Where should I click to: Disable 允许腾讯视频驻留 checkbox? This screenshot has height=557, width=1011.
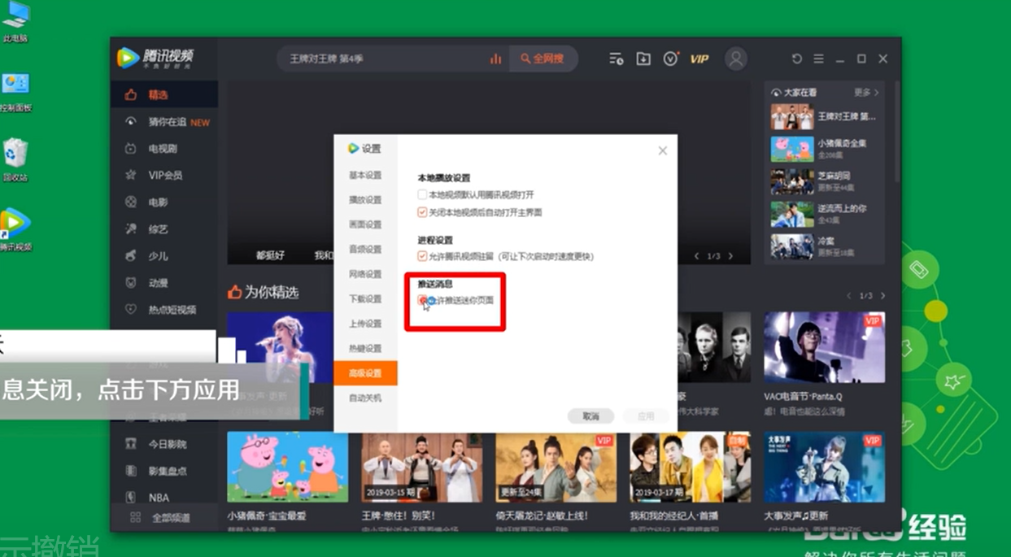[422, 254]
